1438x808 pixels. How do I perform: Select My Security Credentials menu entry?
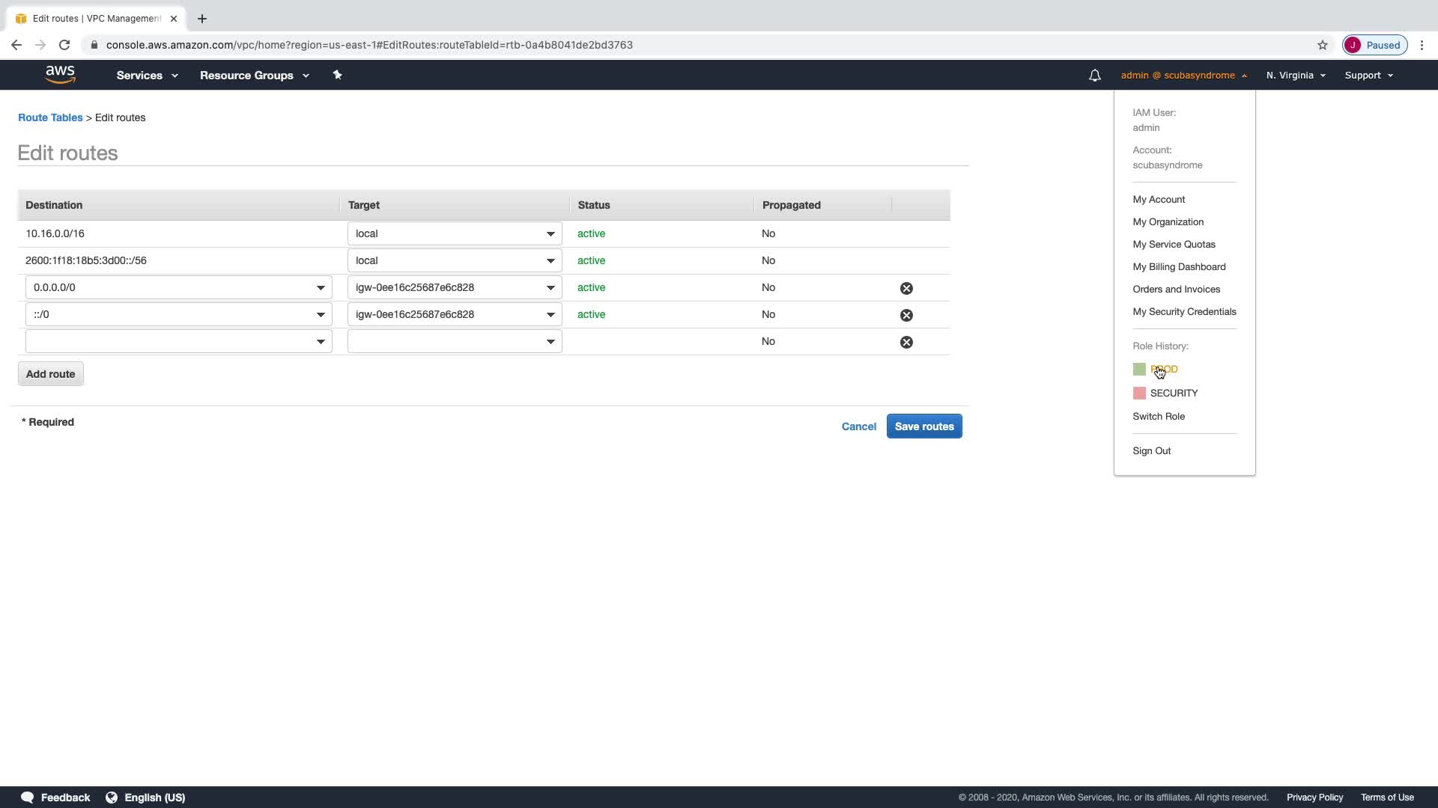click(1184, 312)
